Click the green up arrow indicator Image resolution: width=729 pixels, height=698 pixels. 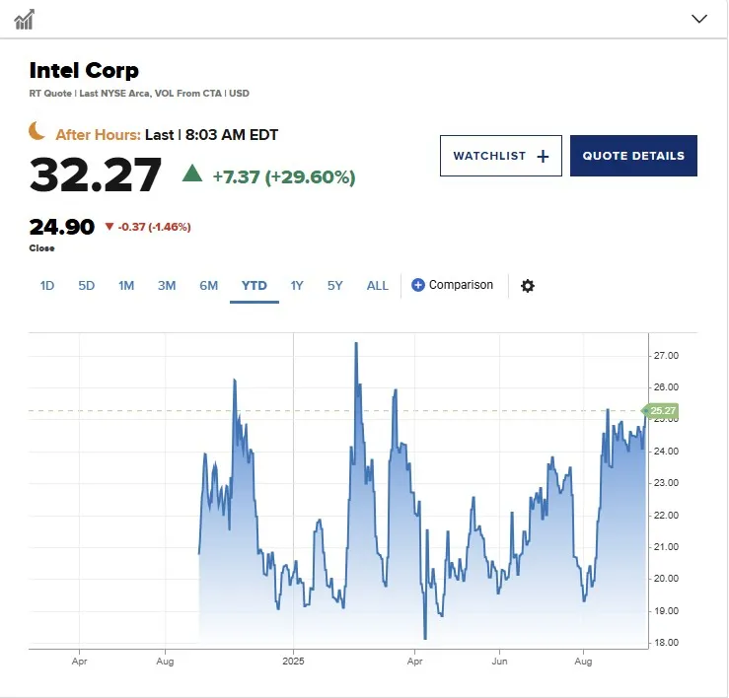pos(192,174)
